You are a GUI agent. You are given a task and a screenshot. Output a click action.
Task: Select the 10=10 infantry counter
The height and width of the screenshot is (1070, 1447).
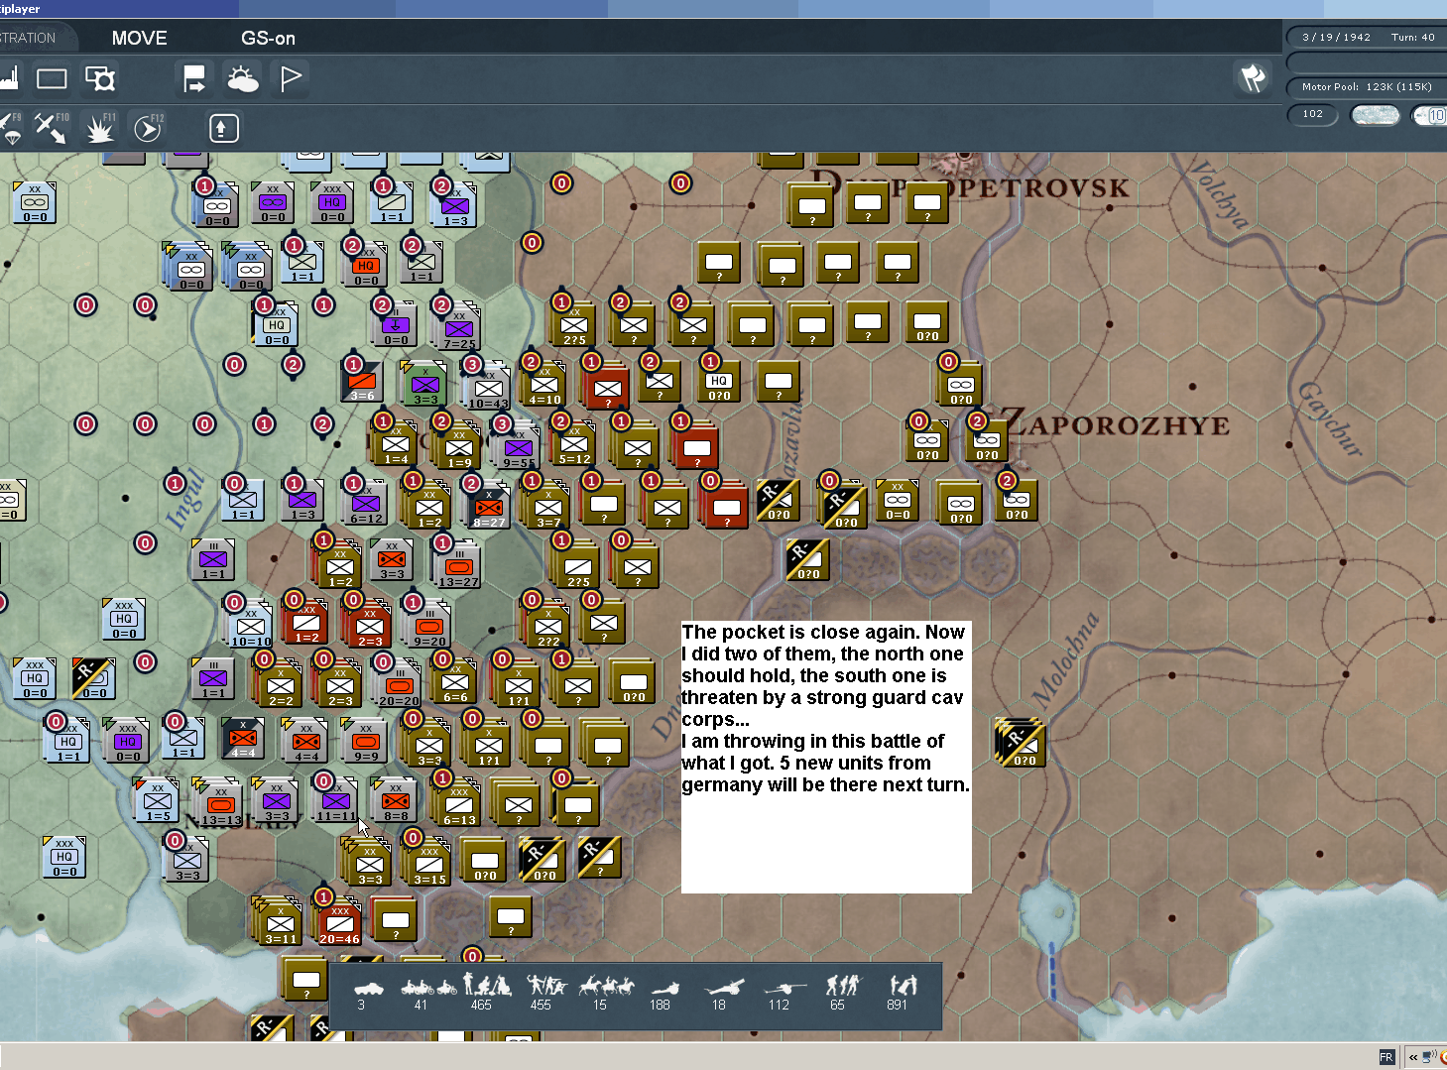point(250,626)
